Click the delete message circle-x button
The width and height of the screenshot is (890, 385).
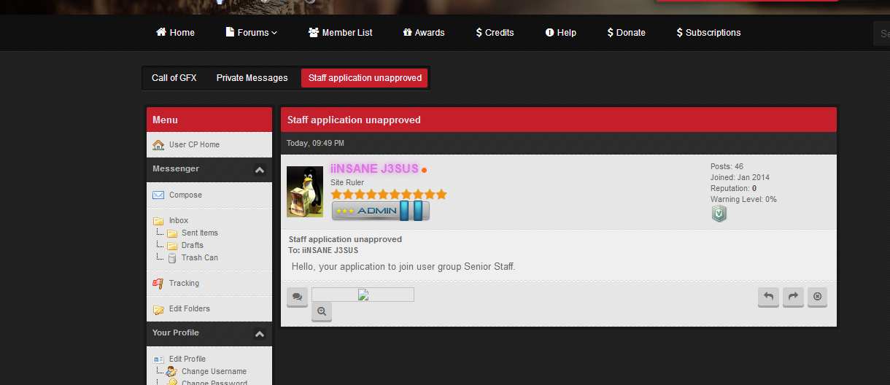[817, 297]
